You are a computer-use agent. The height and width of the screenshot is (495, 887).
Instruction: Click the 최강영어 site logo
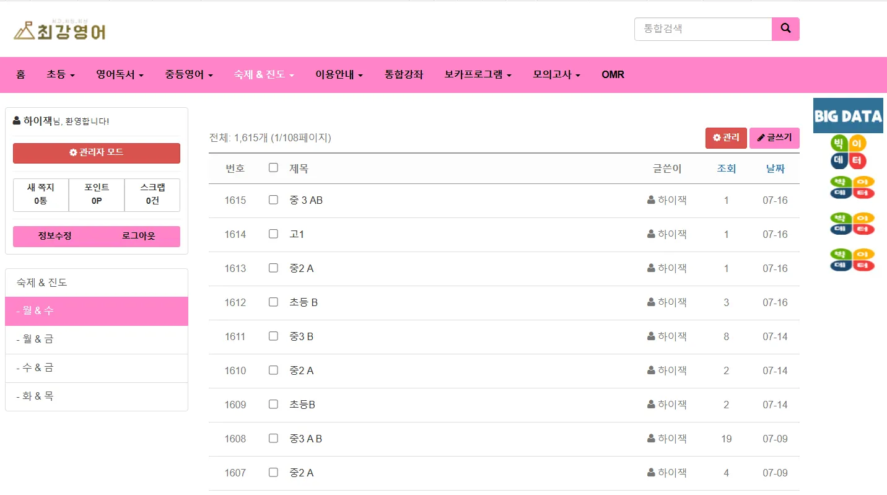(x=60, y=30)
